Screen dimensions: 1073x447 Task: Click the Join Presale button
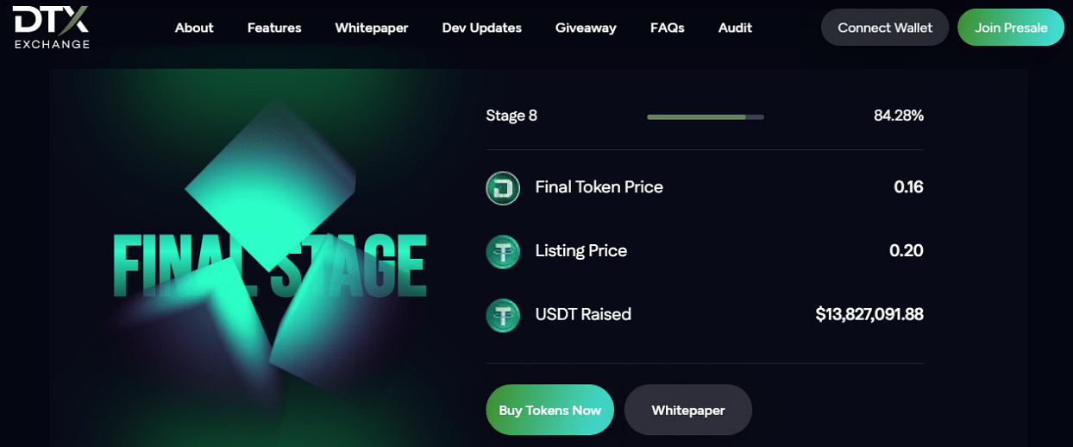(x=1011, y=28)
